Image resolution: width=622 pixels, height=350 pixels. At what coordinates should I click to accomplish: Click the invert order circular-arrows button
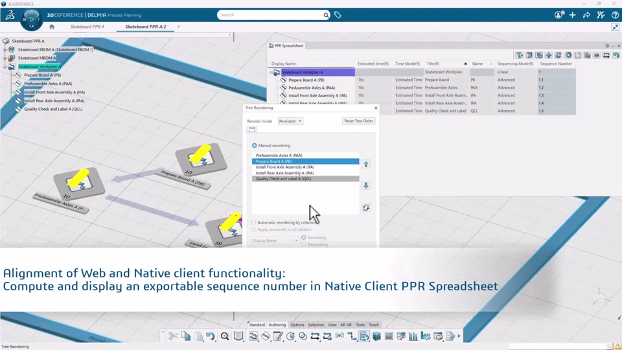[365, 207]
